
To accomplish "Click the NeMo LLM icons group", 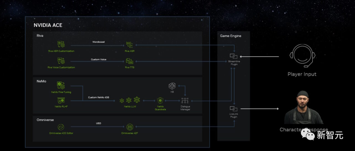I will pos(130,100).
